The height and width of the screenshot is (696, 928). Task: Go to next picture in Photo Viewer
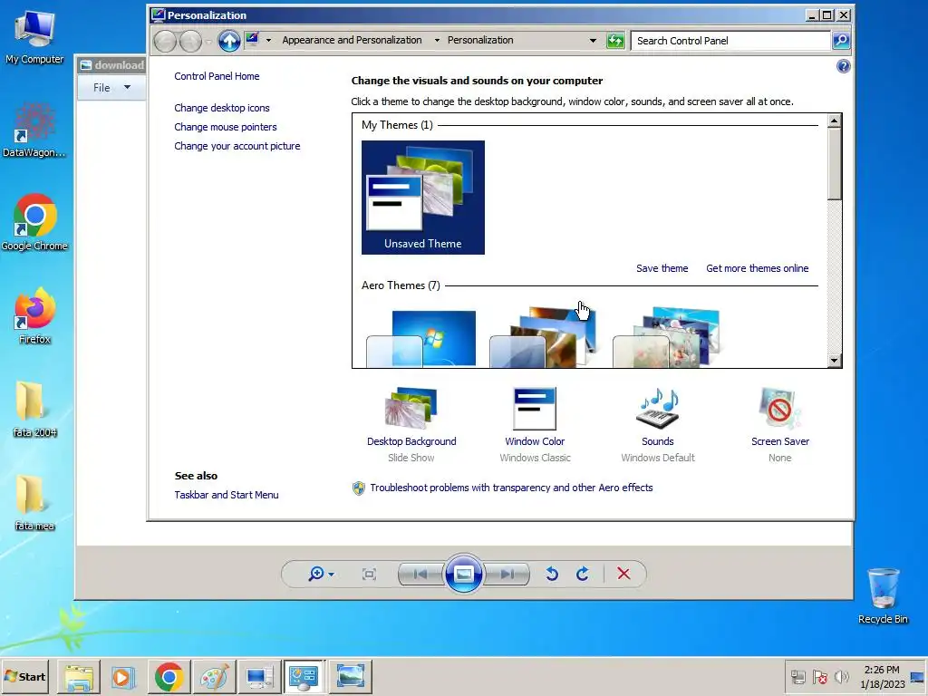point(507,574)
